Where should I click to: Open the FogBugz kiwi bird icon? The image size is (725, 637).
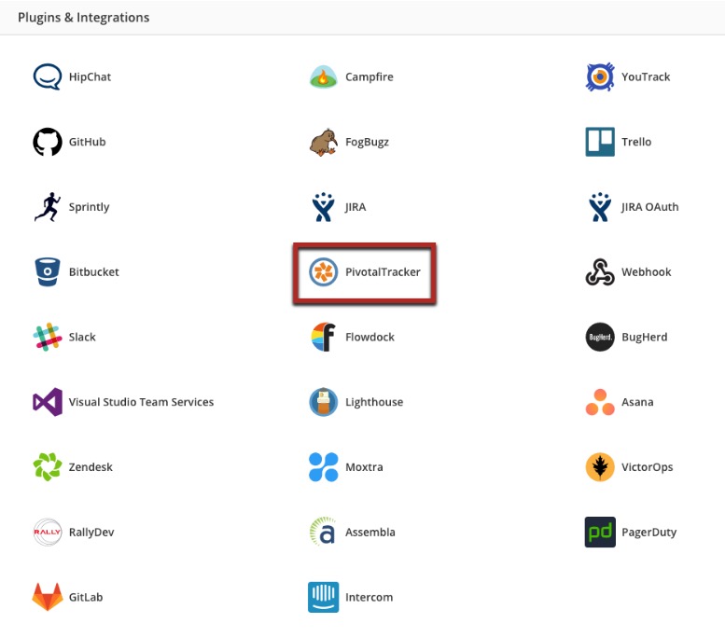pyautogui.click(x=323, y=142)
